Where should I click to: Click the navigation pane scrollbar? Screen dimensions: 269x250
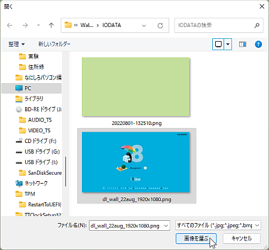click(66, 172)
